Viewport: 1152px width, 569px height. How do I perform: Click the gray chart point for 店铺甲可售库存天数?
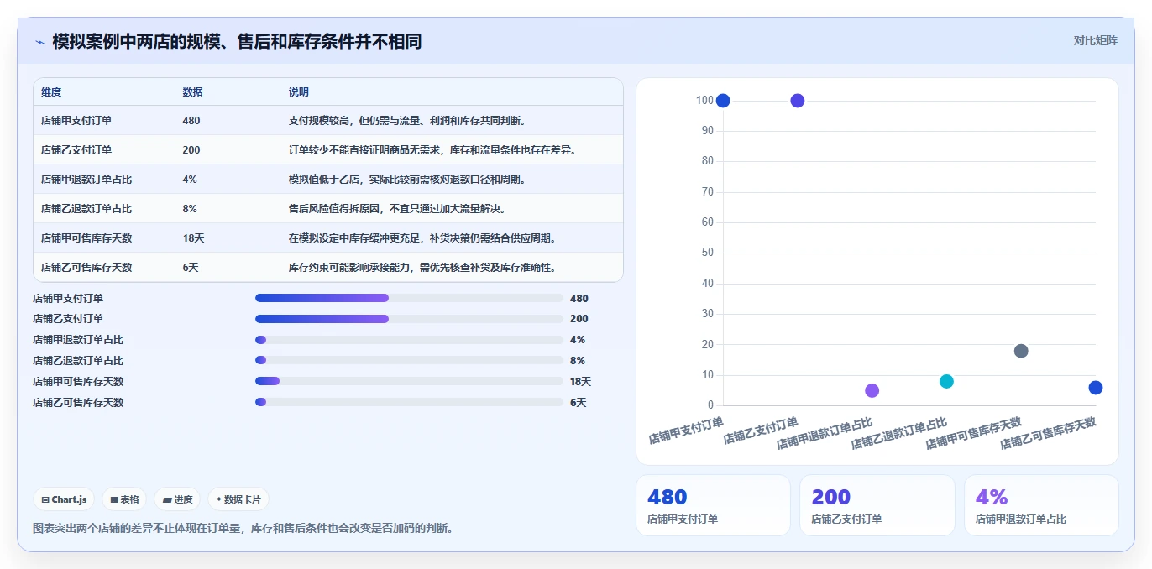pos(1021,351)
